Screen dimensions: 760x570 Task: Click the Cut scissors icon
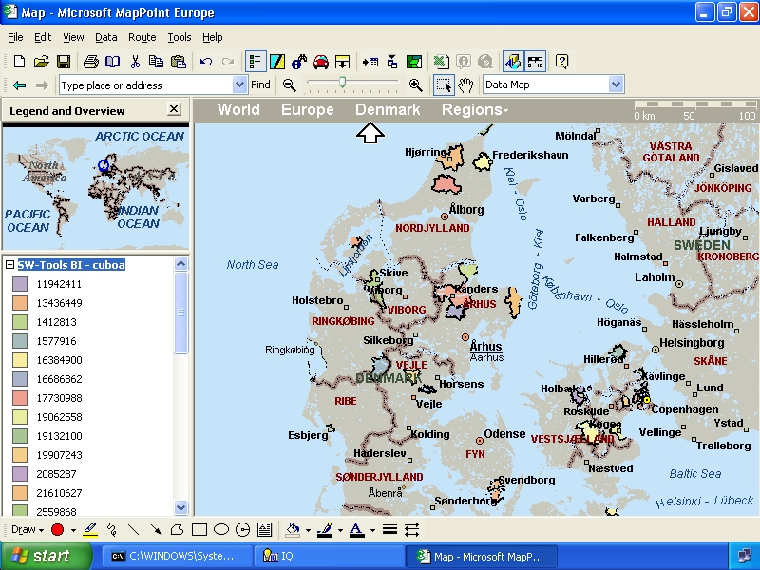135,62
